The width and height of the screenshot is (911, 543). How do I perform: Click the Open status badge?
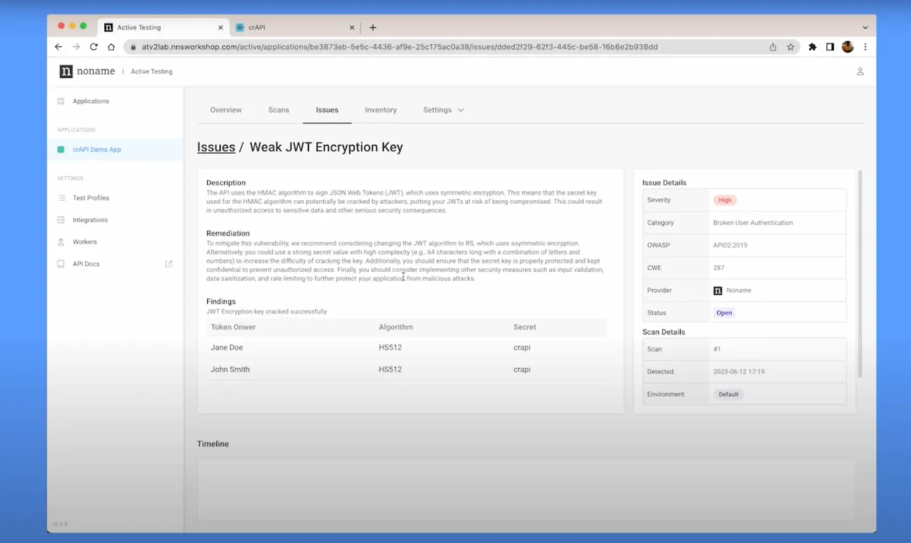[x=724, y=313]
